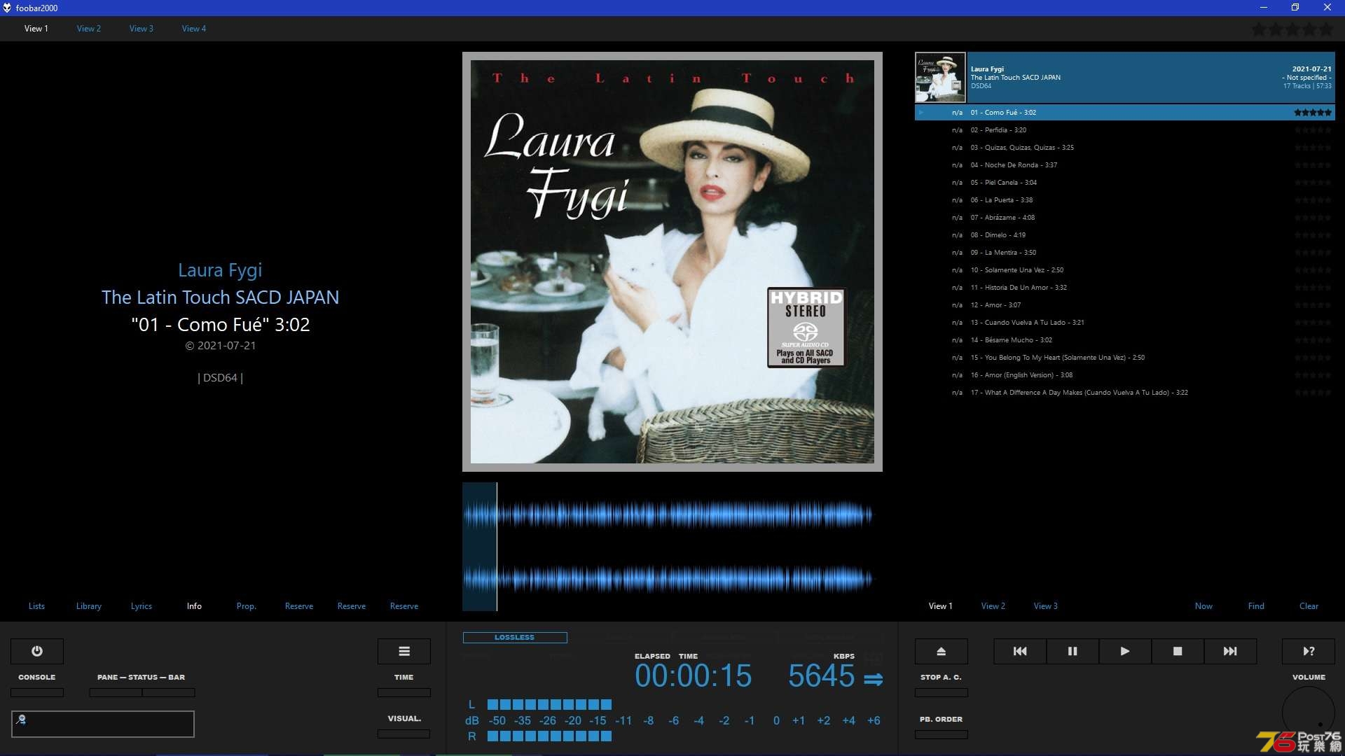The height and width of the screenshot is (756, 1345).
Task: Toggle the TIME display switch
Action: point(404,692)
